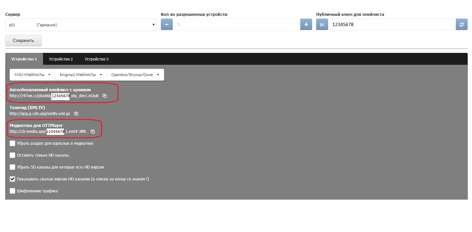
Task: Check 'Оставить только HD каналы' option
Action: (13, 155)
